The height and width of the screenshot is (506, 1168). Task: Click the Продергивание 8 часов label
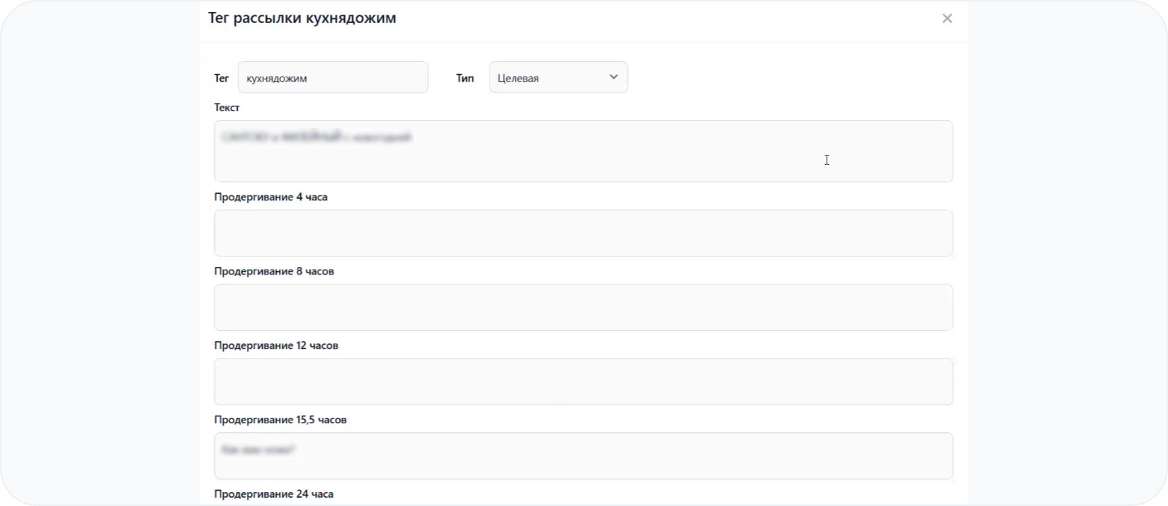tap(274, 272)
